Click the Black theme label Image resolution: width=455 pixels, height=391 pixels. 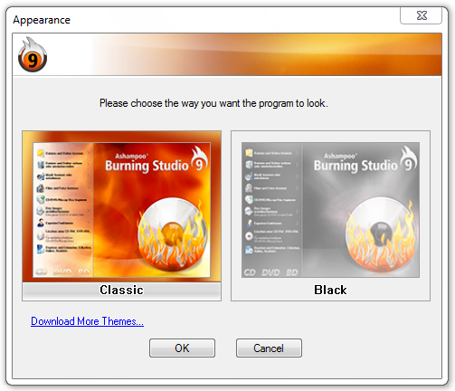(x=330, y=290)
